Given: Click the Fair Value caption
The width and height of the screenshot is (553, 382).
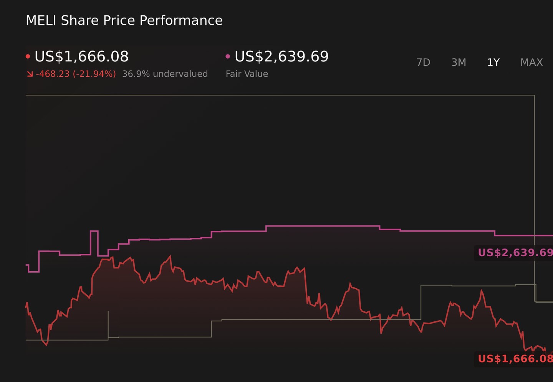Looking at the screenshot, I should tap(247, 74).
